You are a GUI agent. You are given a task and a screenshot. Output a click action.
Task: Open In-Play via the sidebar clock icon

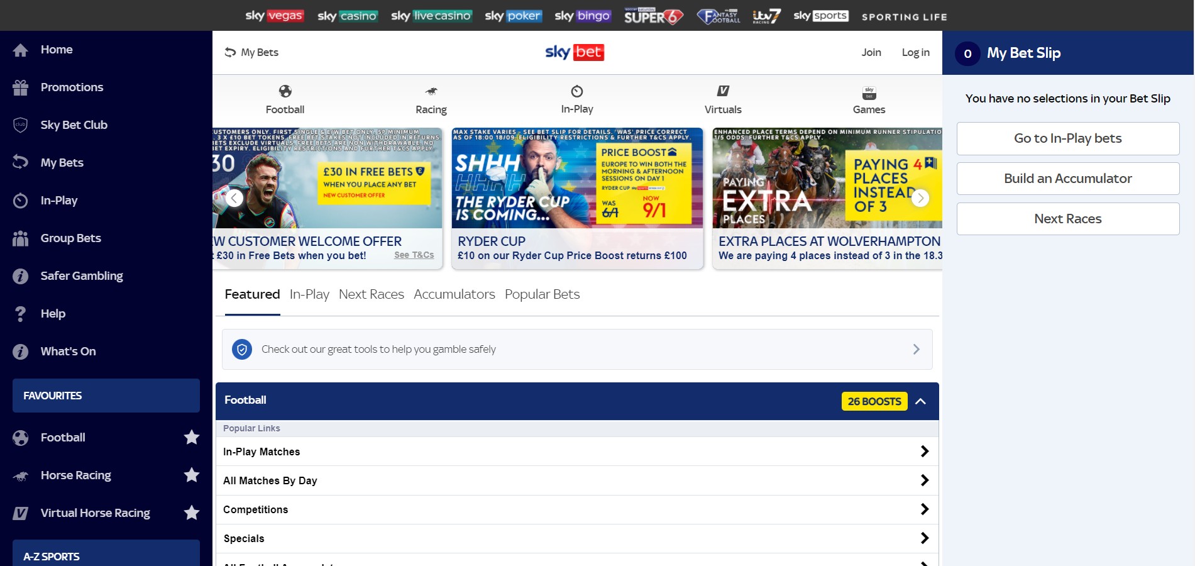tap(20, 201)
